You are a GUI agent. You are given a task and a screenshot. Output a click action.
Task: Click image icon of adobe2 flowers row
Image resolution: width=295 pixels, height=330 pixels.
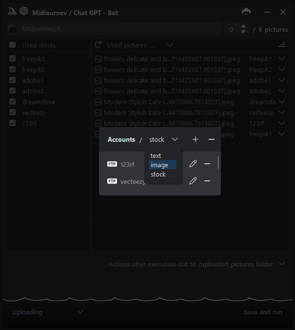(x=98, y=91)
